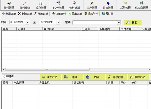Click 序号 header in orders table
This screenshot has height=109, width=151.
(9, 29)
